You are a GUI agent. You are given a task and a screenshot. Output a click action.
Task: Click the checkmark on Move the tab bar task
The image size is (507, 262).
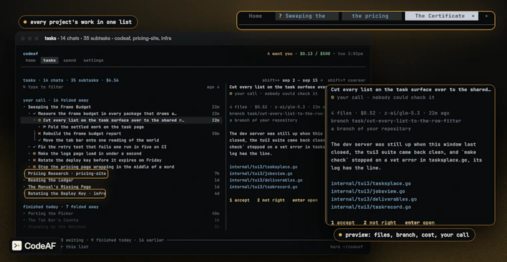click(x=39, y=140)
